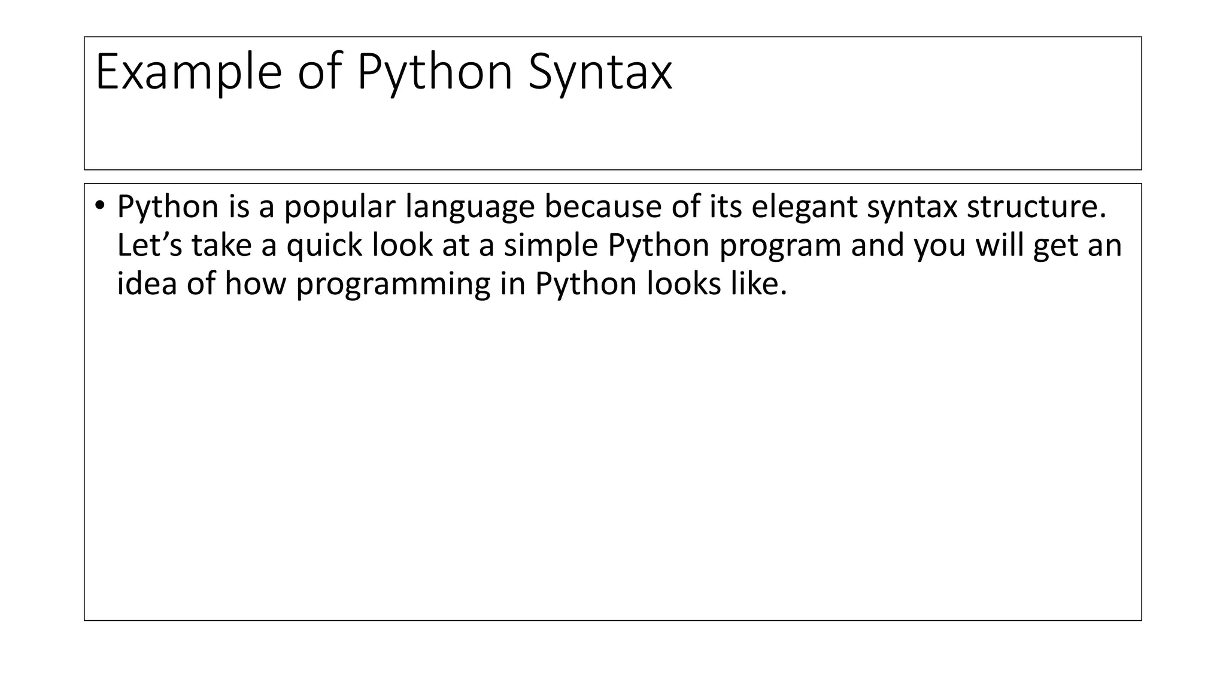Click the bullet point marker before 'Python is'

coord(99,206)
